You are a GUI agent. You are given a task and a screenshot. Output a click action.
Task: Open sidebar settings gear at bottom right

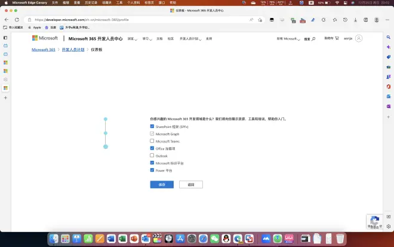389,226
